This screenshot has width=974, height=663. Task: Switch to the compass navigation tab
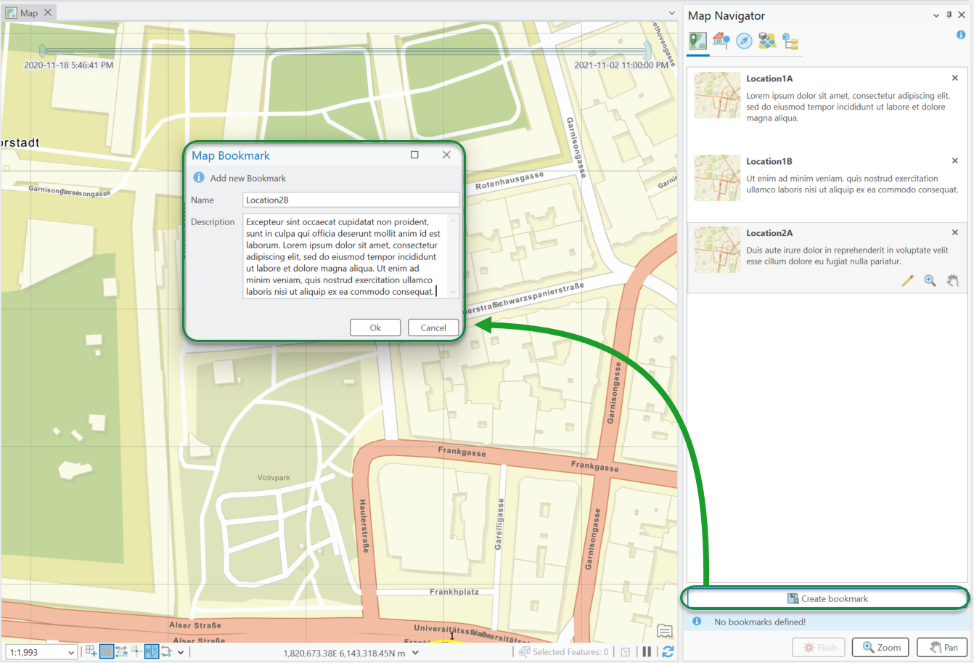744,41
